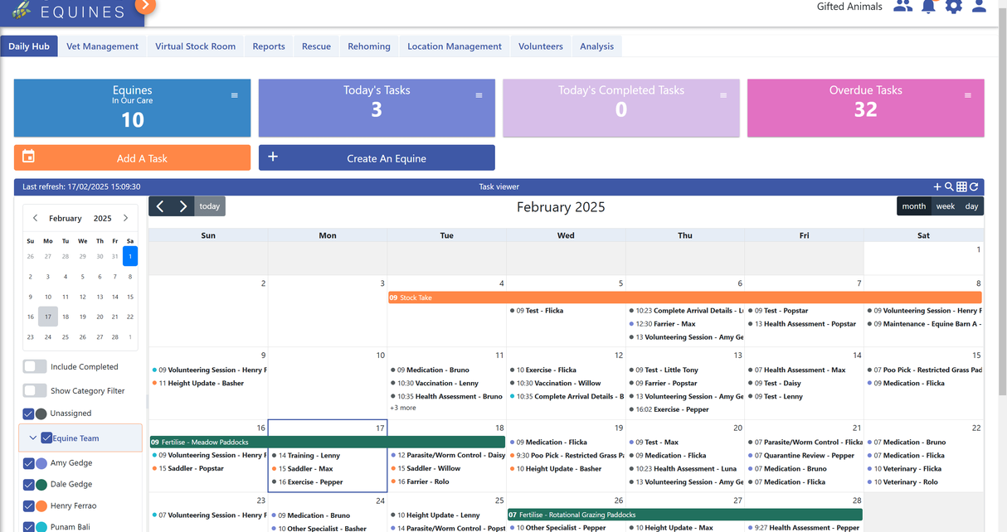Image resolution: width=1007 pixels, height=532 pixels.
Task: Uncheck the Unassigned checkbox
Action: 28,414
